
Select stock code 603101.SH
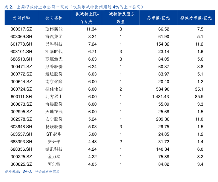coord(21,52)
